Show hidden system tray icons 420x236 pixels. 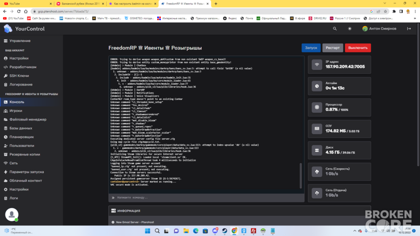pos(355,231)
